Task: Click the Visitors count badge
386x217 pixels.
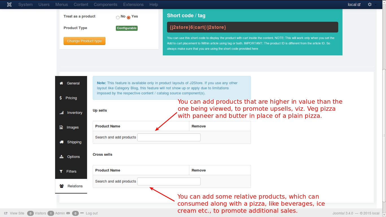Action: pos(31,213)
